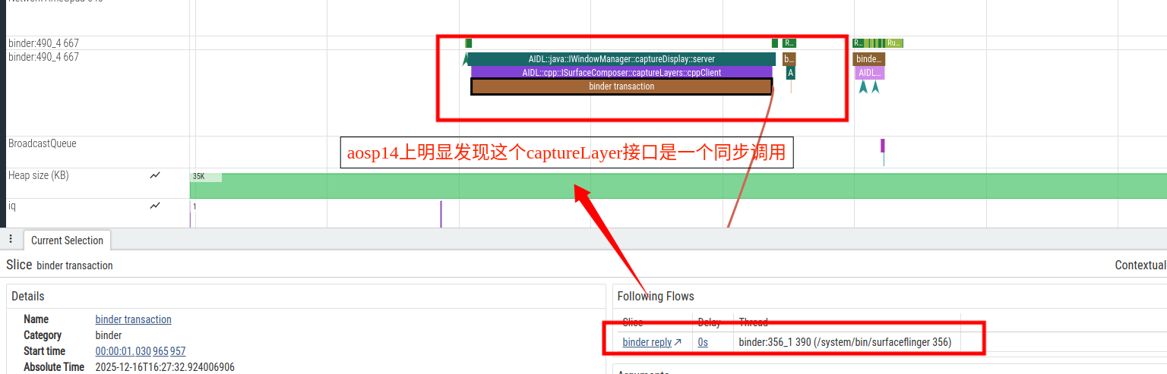Open the three-dot menu beside Current Selection
1167x374 pixels.
11,239
